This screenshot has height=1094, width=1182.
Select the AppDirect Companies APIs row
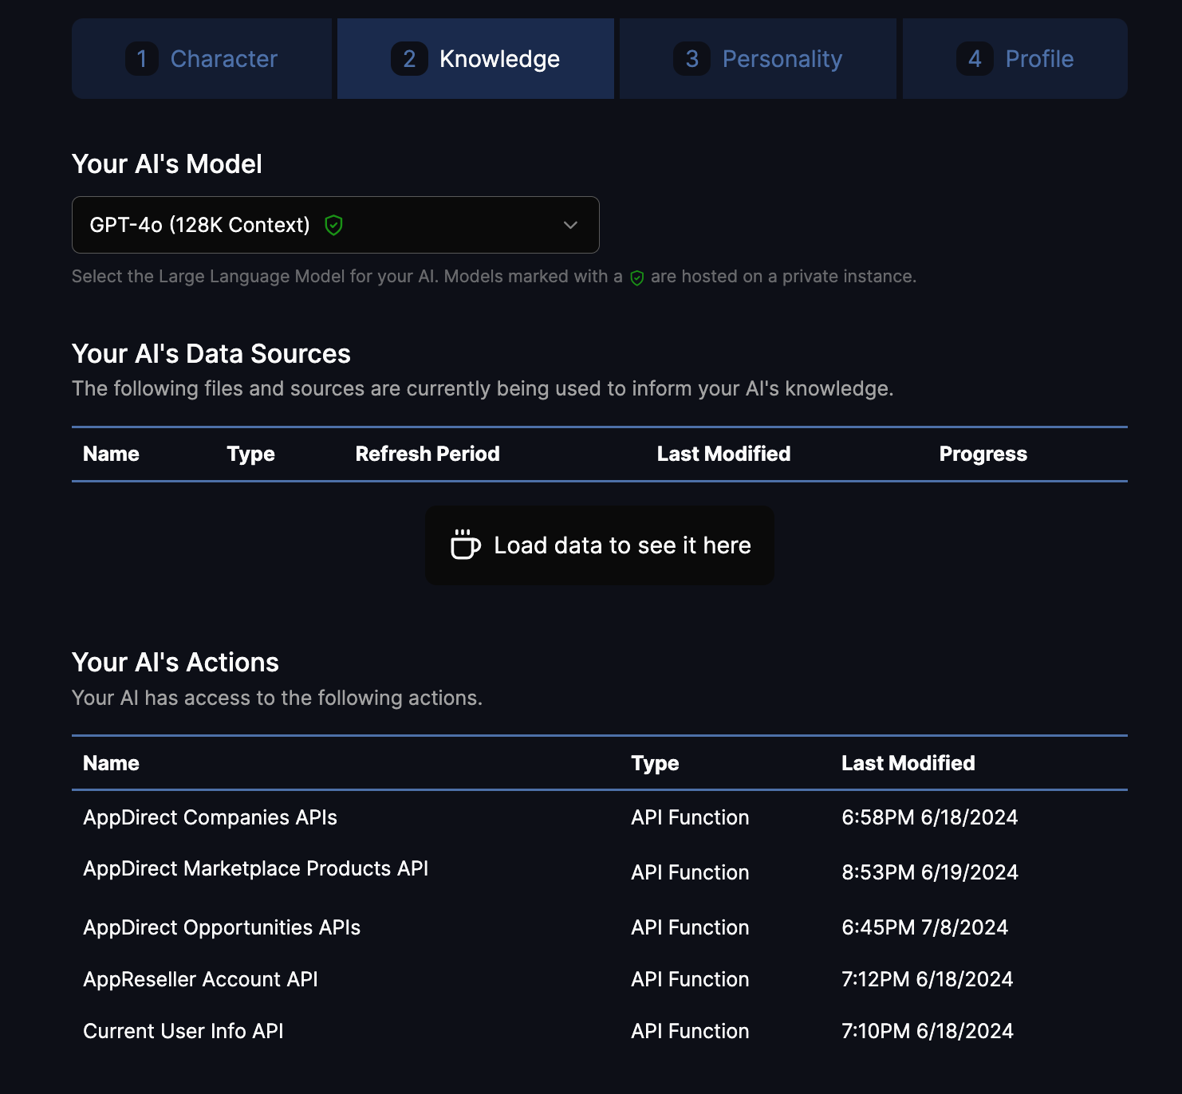tap(600, 817)
